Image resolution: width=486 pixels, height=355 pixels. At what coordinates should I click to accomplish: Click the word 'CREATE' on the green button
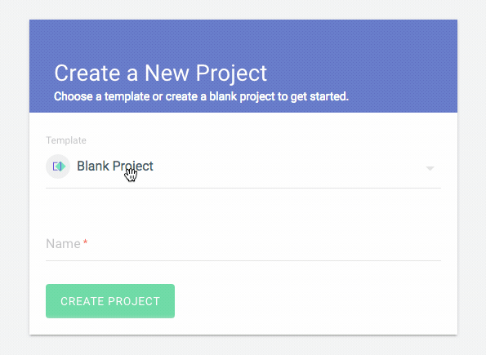82,301
